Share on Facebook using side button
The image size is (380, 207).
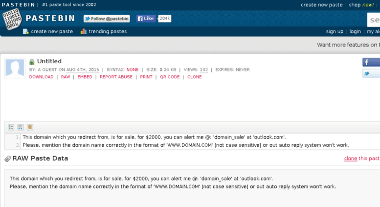click(x=371, y=62)
